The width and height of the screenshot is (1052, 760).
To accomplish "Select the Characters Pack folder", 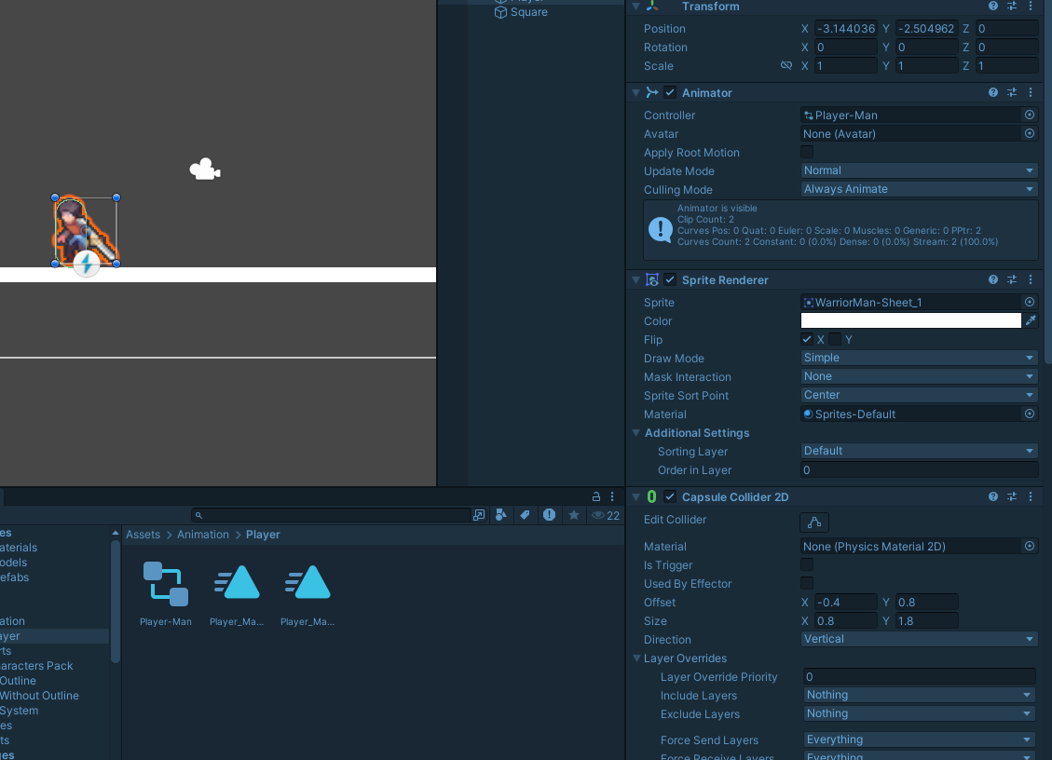I will [36, 665].
